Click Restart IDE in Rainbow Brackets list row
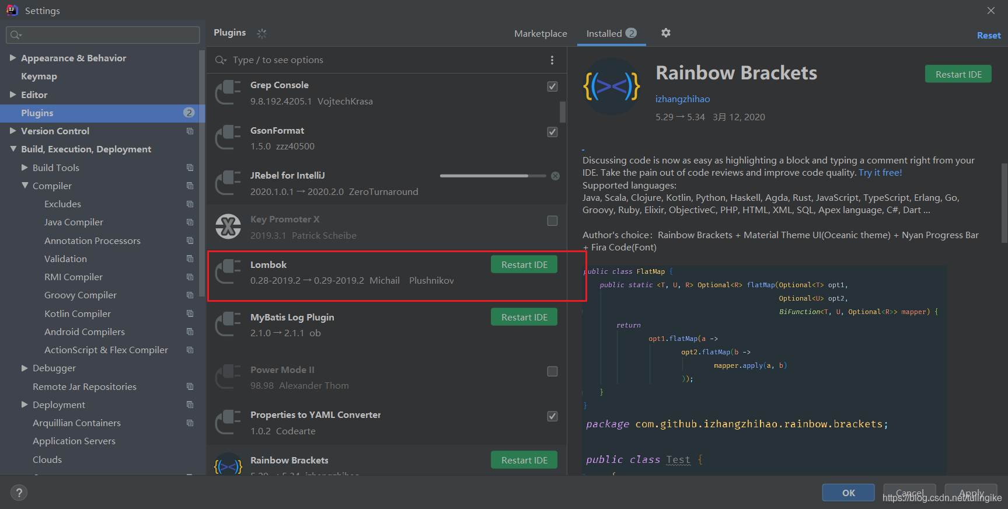 point(524,460)
